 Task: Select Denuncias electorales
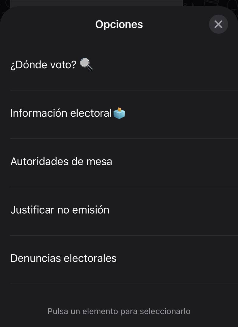(x=63, y=258)
